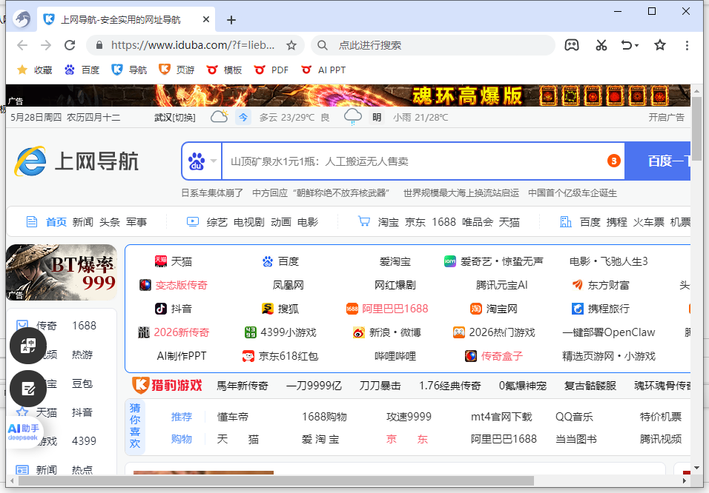Click the browser forward arrow
The width and height of the screenshot is (709, 493).
point(46,45)
